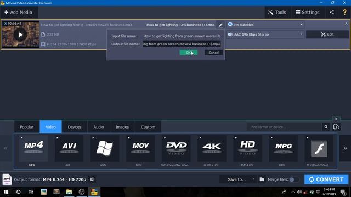Open File Explorer from the taskbar
351x197 pixels.
tap(69, 192)
